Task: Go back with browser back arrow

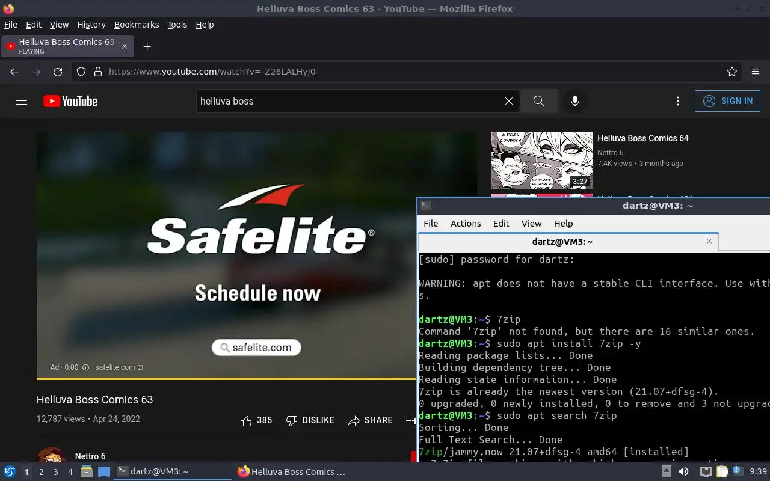Action: coord(14,72)
